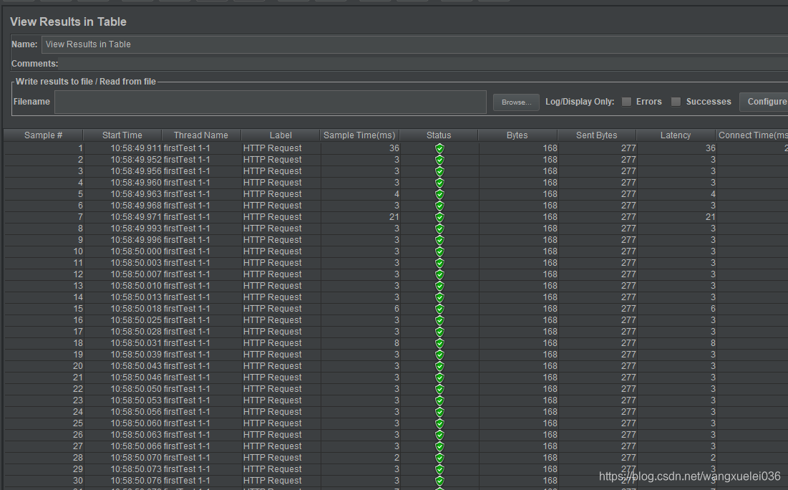Open the Configure button

click(x=764, y=102)
